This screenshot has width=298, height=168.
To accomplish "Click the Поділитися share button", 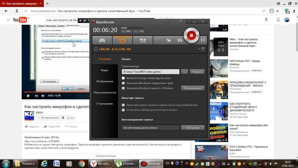I will (x=52, y=126).
